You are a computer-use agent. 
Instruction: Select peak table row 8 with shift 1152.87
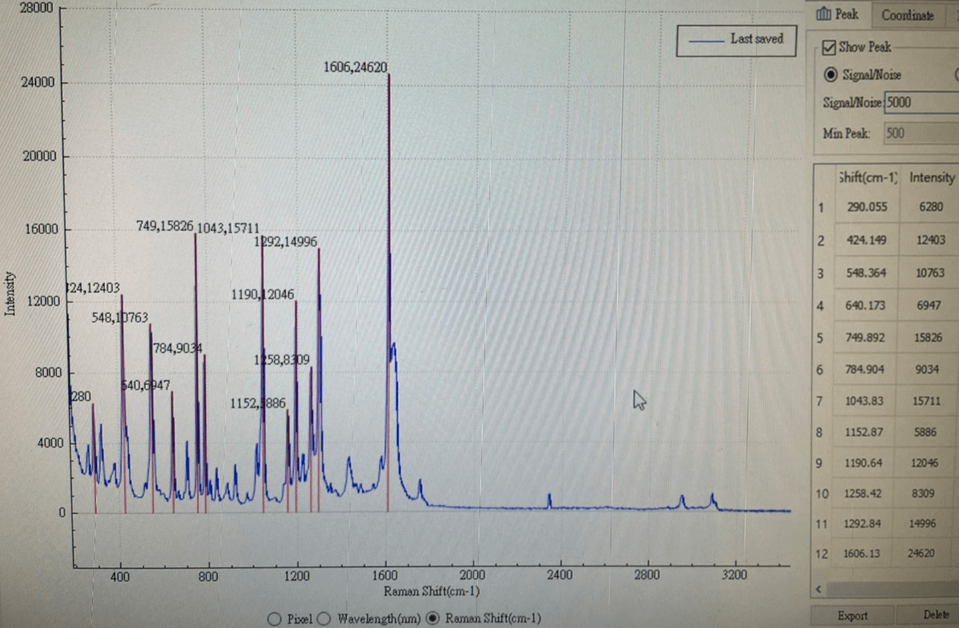tap(886, 432)
